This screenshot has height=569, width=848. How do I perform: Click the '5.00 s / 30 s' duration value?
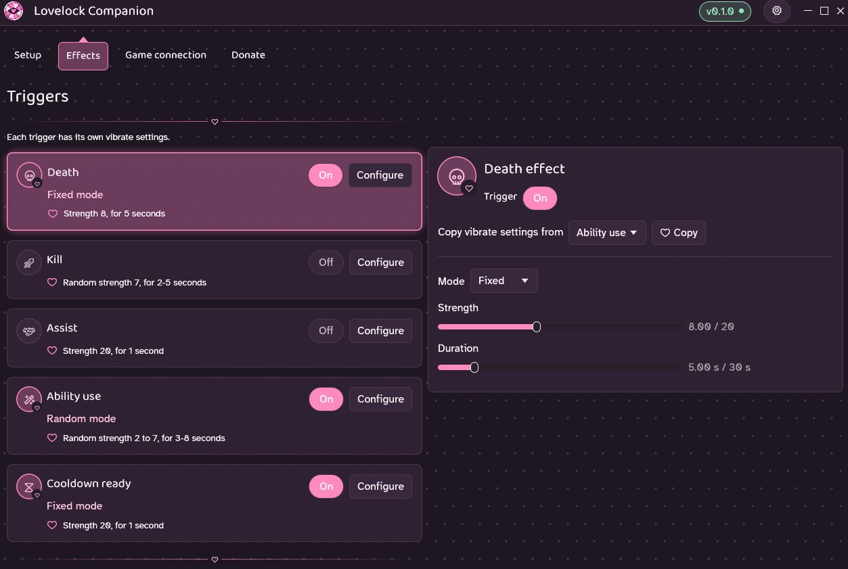coord(719,367)
